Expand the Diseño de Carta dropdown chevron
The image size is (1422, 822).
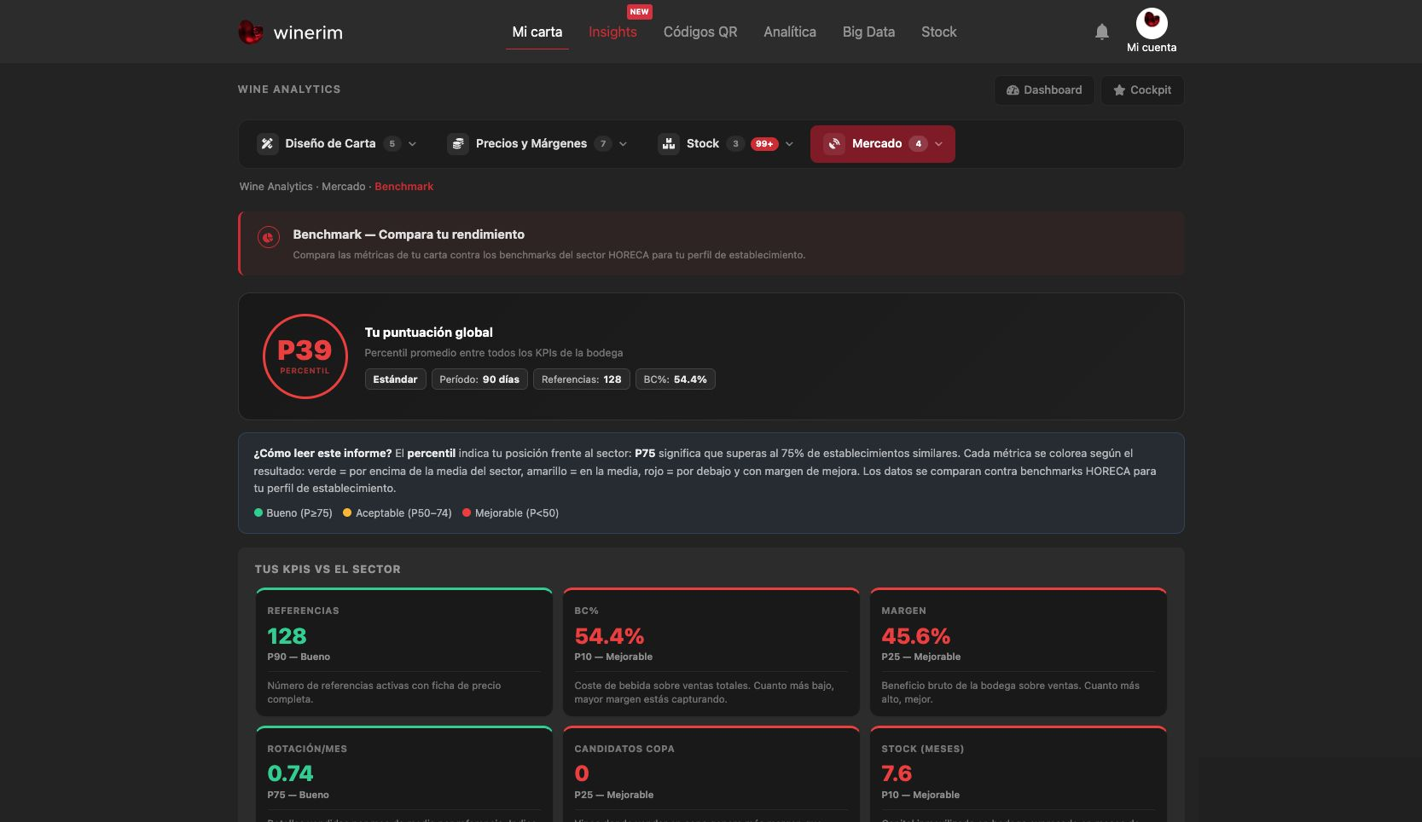413,144
